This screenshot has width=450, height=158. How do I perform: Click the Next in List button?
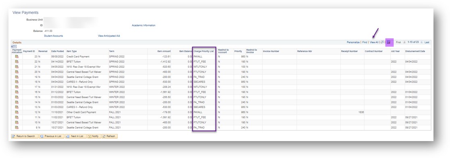point(76,136)
